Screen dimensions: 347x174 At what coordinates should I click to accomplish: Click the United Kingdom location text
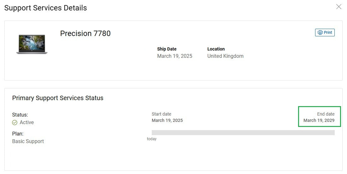(x=225, y=56)
